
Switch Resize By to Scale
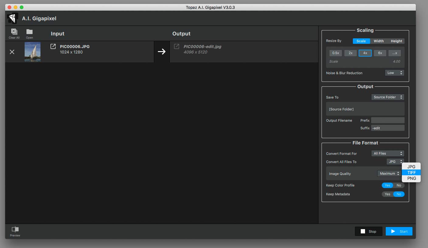361,41
